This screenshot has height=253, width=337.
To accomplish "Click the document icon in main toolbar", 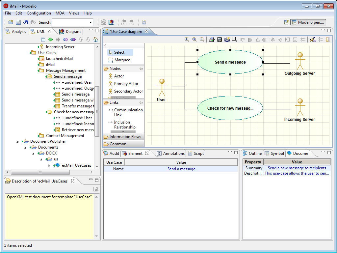I will pyautogui.click(x=144, y=22).
